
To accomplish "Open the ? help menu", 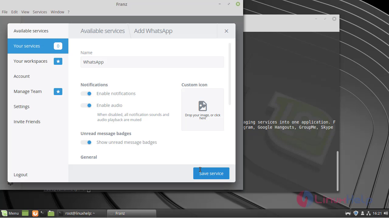I will tap(68, 12).
